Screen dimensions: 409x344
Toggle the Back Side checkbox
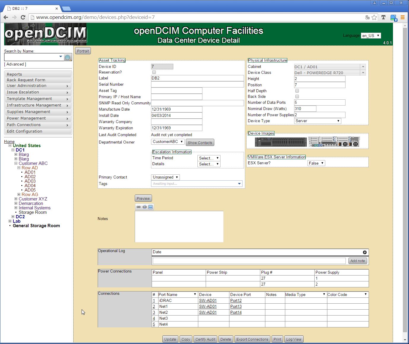(297, 96)
